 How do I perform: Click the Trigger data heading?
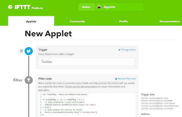coord(148,94)
